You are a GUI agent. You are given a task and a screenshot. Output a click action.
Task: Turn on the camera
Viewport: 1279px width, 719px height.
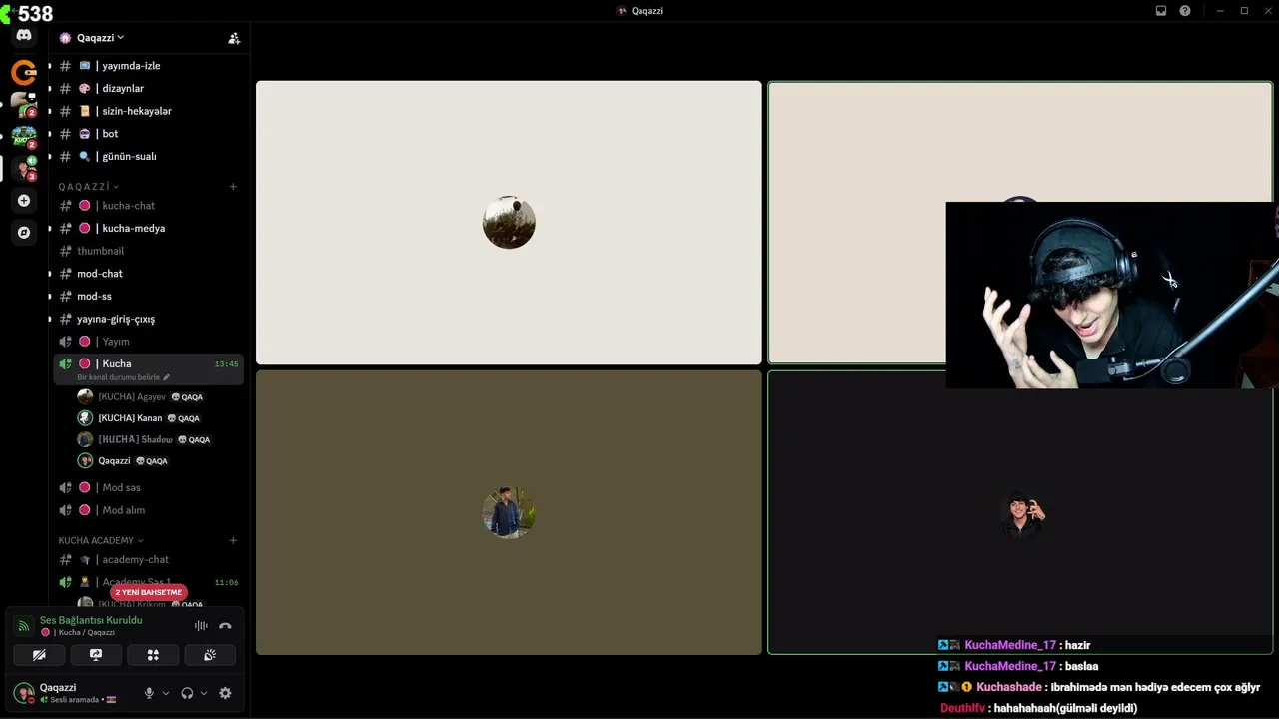pos(39,655)
